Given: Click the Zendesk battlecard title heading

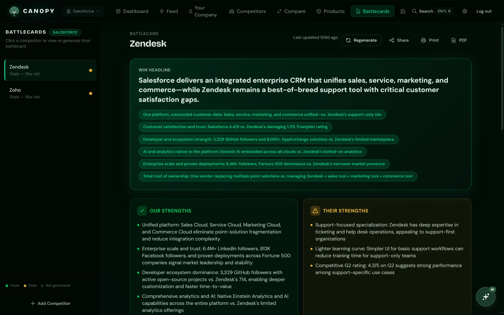Looking at the screenshot, I should pos(148,44).
